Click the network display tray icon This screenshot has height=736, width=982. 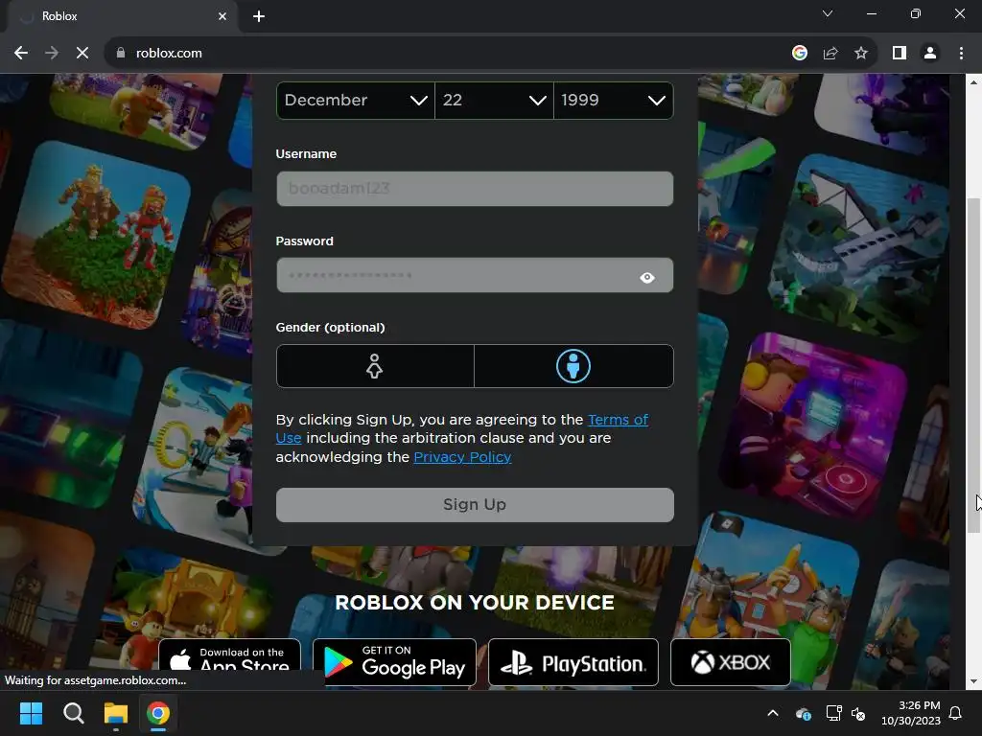833,713
